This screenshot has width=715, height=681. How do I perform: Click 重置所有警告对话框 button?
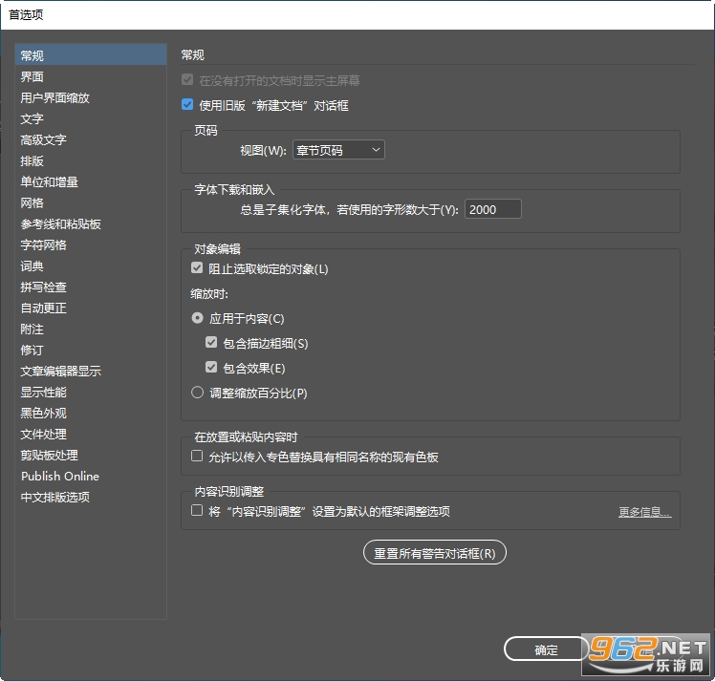tap(435, 553)
